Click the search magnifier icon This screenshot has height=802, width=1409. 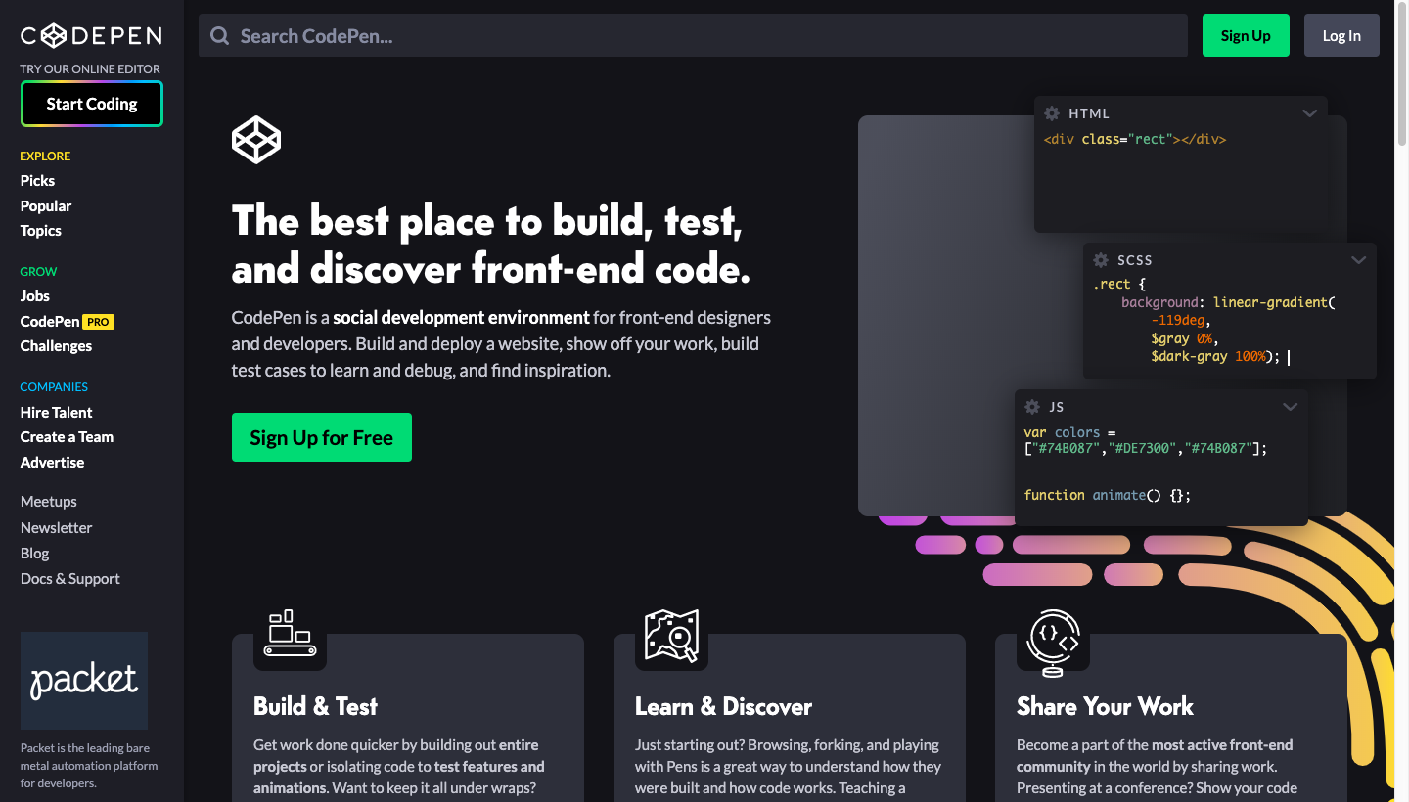[x=220, y=36]
